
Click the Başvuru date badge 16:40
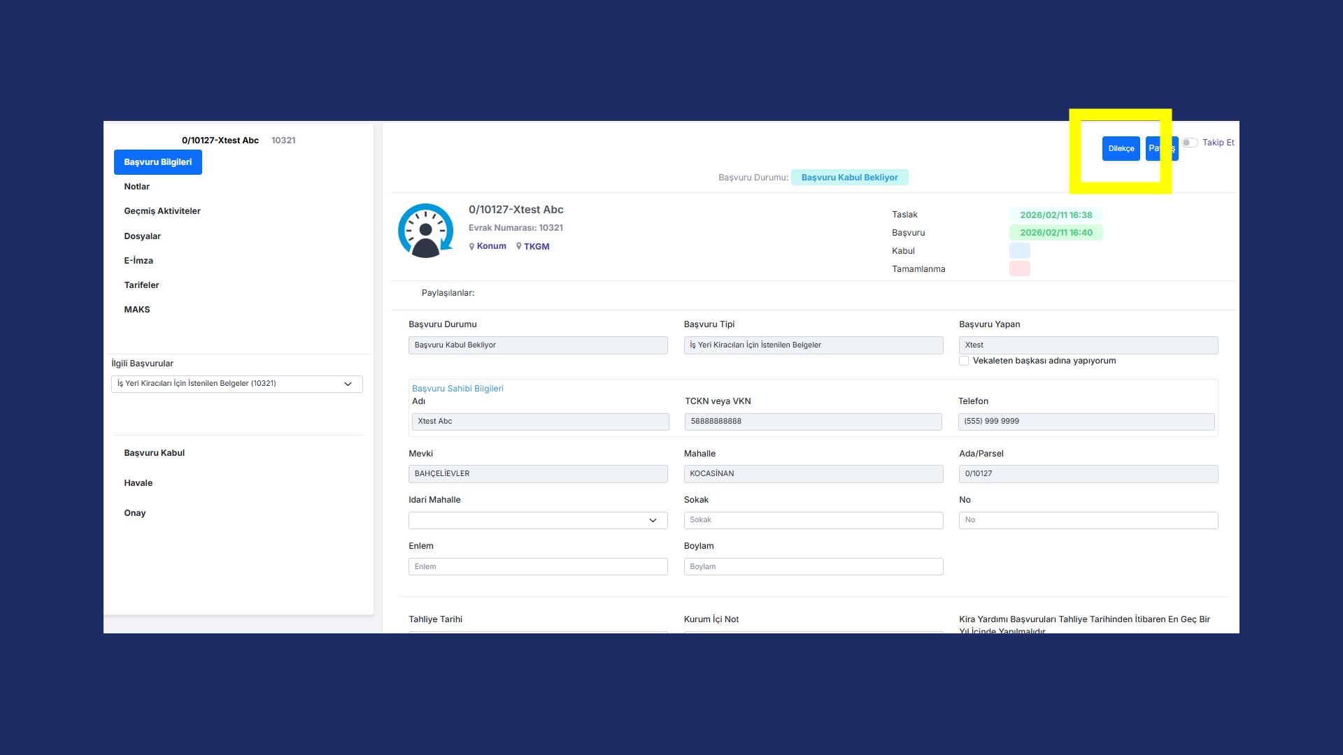click(x=1056, y=233)
